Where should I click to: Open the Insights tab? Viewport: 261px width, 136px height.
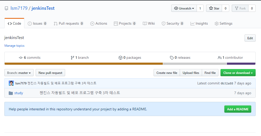tap(199, 24)
